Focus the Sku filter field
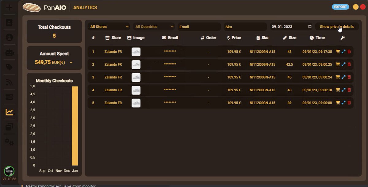The width and height of the screenshot is (368, 187). (245, 27)
